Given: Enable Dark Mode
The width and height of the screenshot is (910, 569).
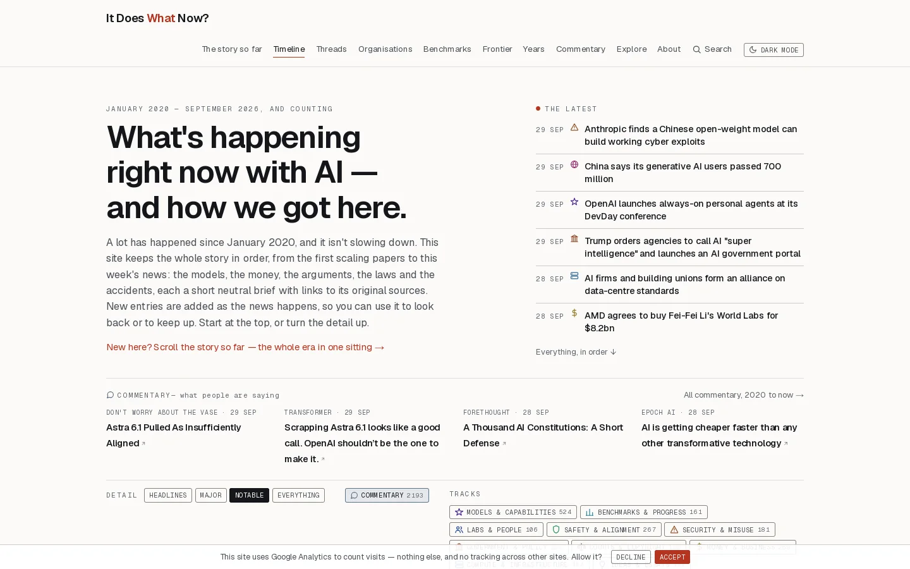Looking at the screenshot, I should pos(773,50).
